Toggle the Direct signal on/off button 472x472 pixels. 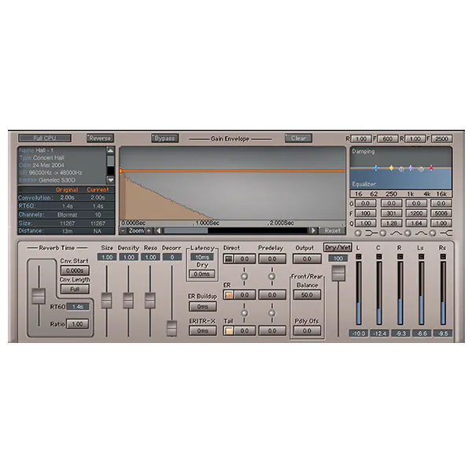pos(229,259)
